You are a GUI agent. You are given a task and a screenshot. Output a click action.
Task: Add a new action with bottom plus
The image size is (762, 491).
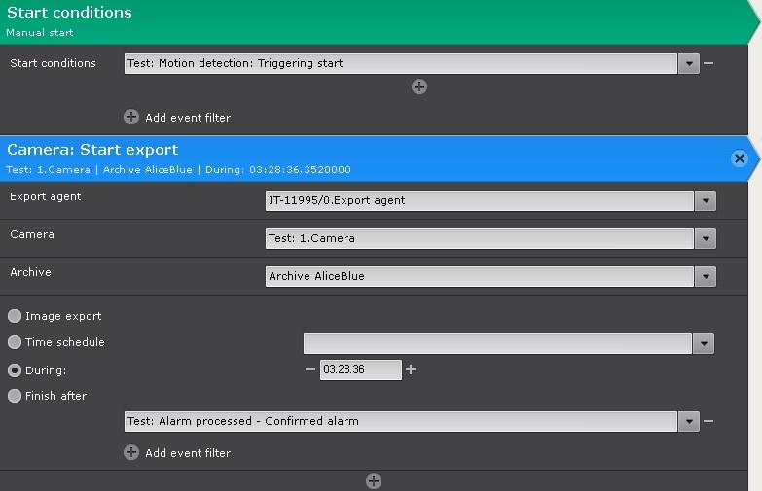tap(373, 481)
